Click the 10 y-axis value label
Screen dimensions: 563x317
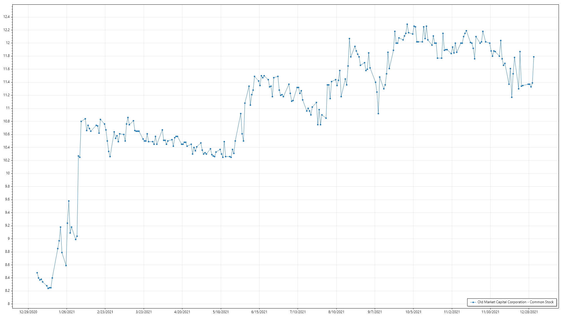8,173
